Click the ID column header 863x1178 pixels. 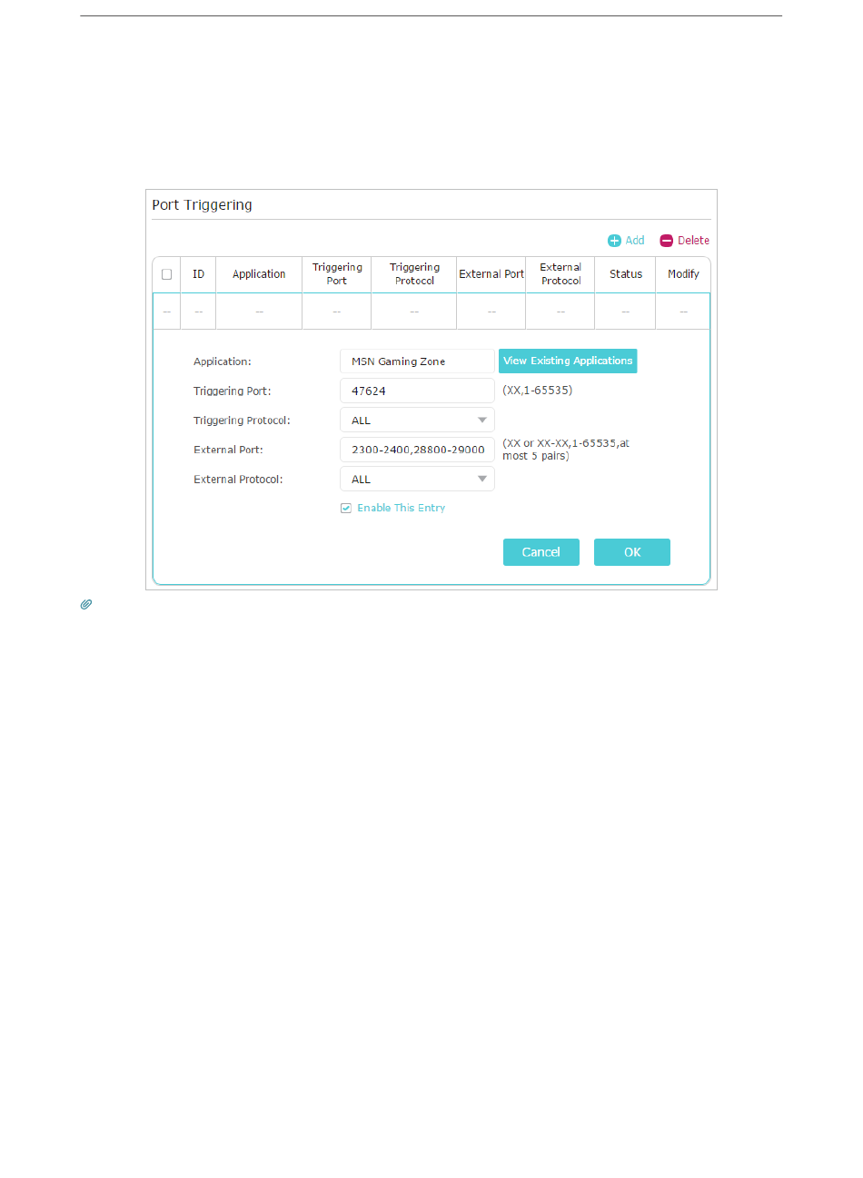click(x=198, y=274)
